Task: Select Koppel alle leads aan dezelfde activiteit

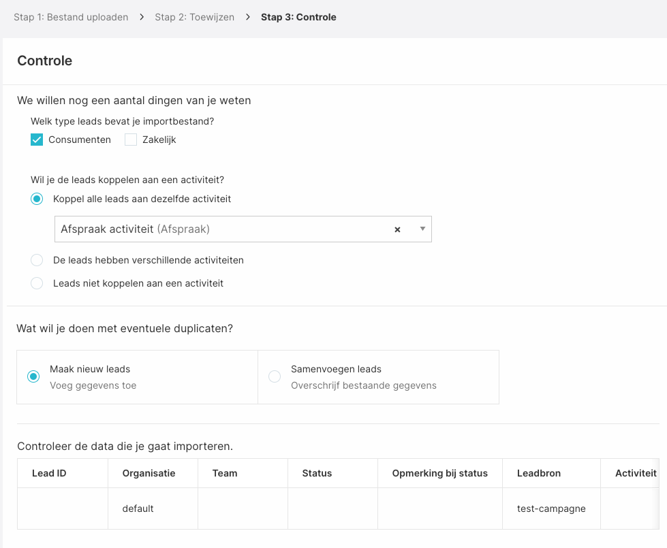Action: point(37,199)
